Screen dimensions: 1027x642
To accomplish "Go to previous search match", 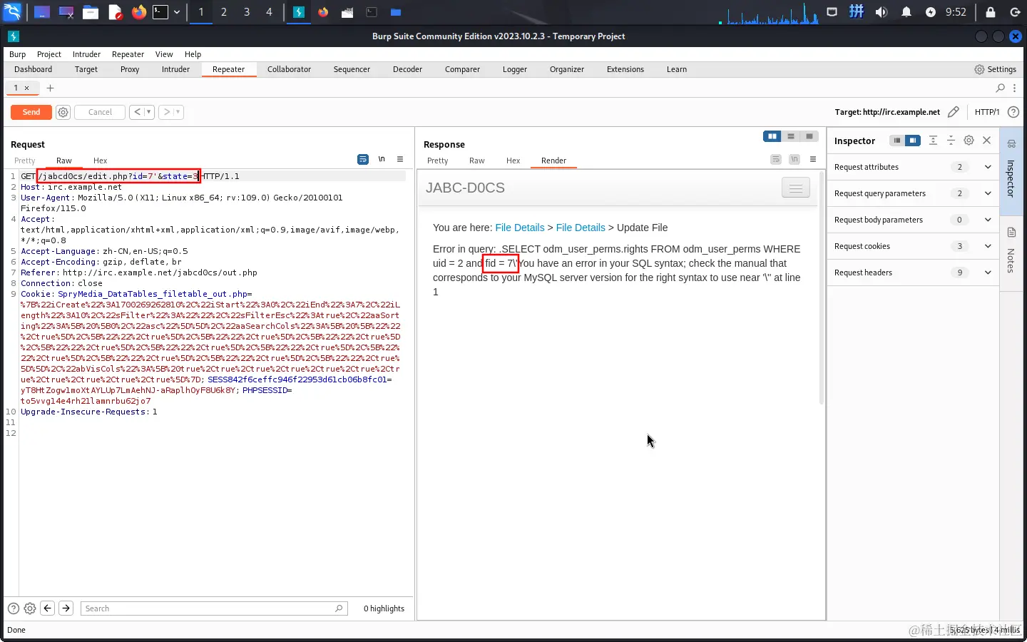I will (x=48, y=608).
